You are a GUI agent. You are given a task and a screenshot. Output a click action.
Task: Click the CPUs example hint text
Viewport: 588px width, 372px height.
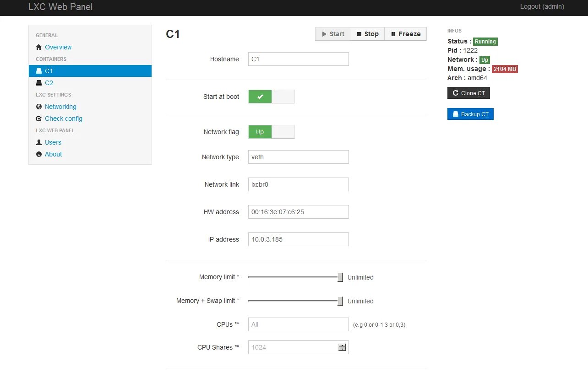pyautogui.click(x=380, y=325)
